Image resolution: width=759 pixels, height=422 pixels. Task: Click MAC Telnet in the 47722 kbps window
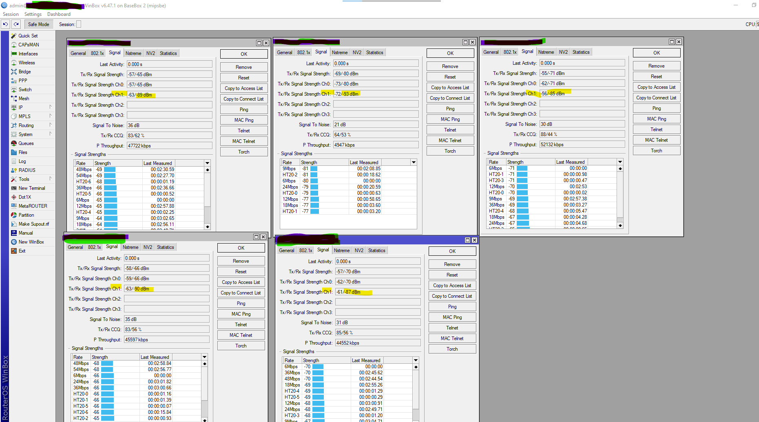(x=244, y=141)
